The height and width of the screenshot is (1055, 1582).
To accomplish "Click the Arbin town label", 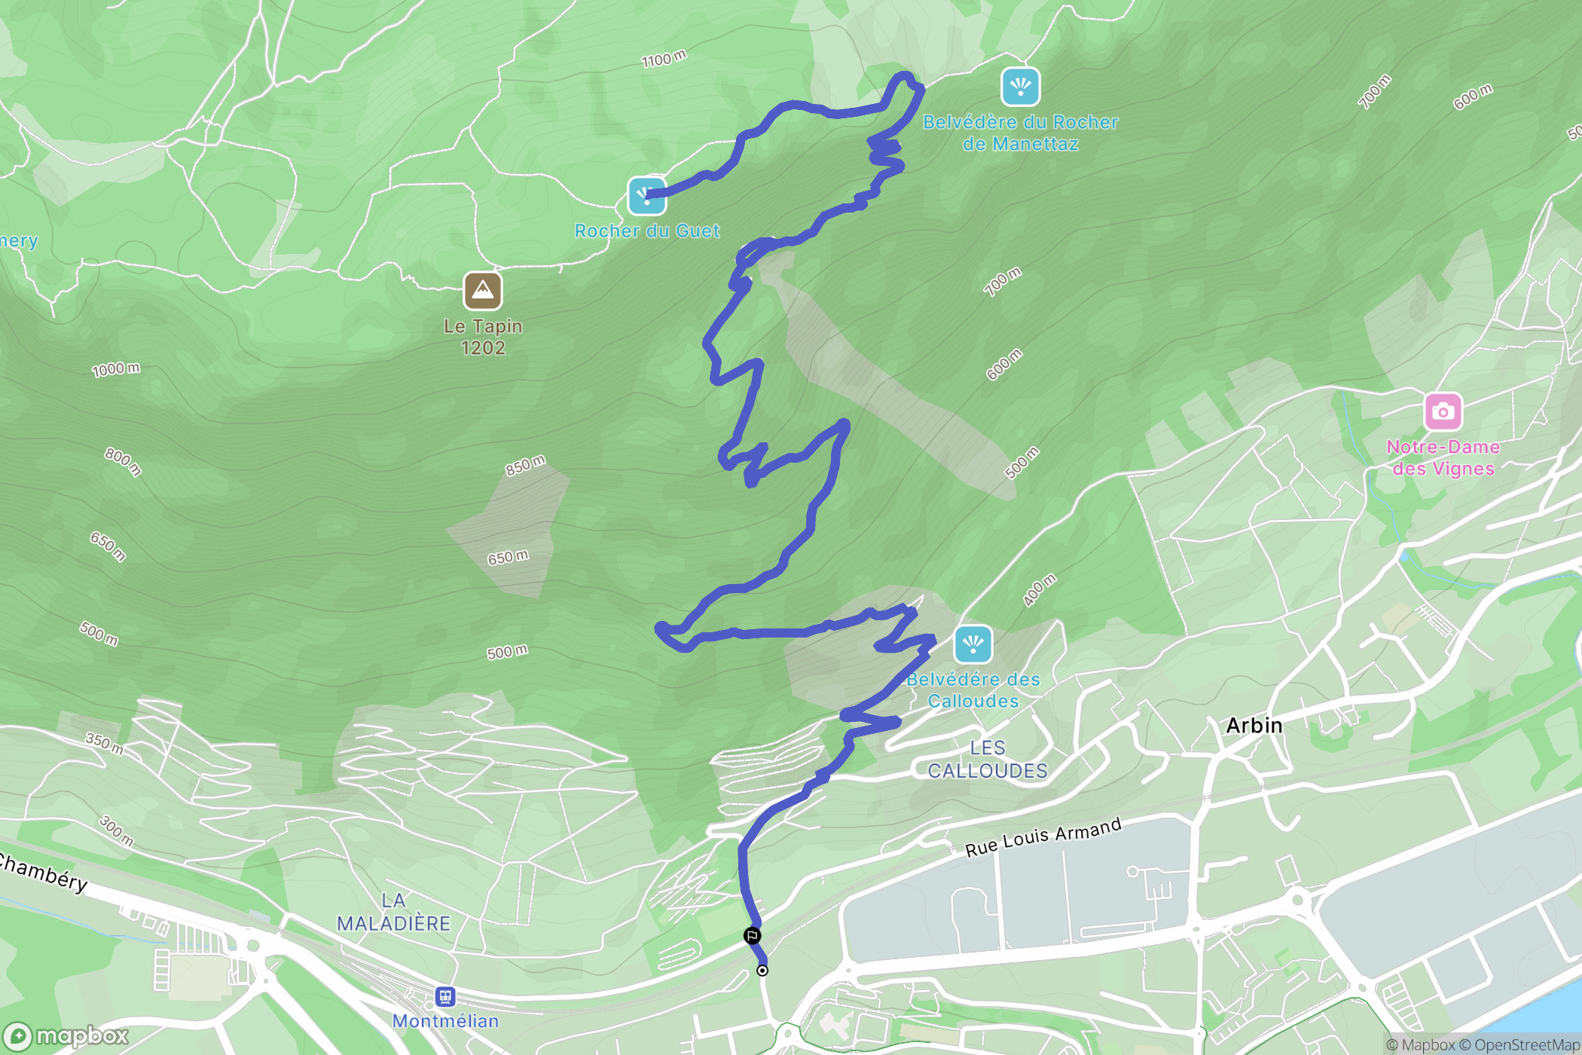I will tap(1254, 725).
